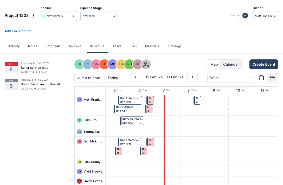The height and width of the screenshot is (185, 283).
Task: Open the Pipeline dropdown
Action: click(x=58, y=16)
